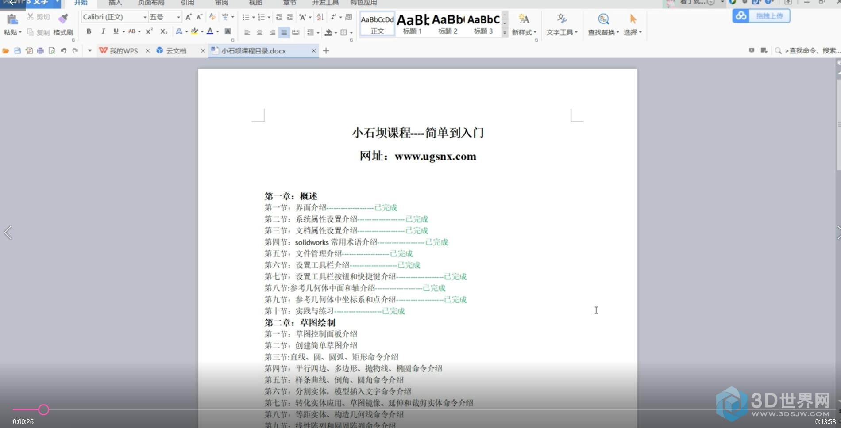
Task: Click the Cut (剪切) scissors button
Action: 38,17
